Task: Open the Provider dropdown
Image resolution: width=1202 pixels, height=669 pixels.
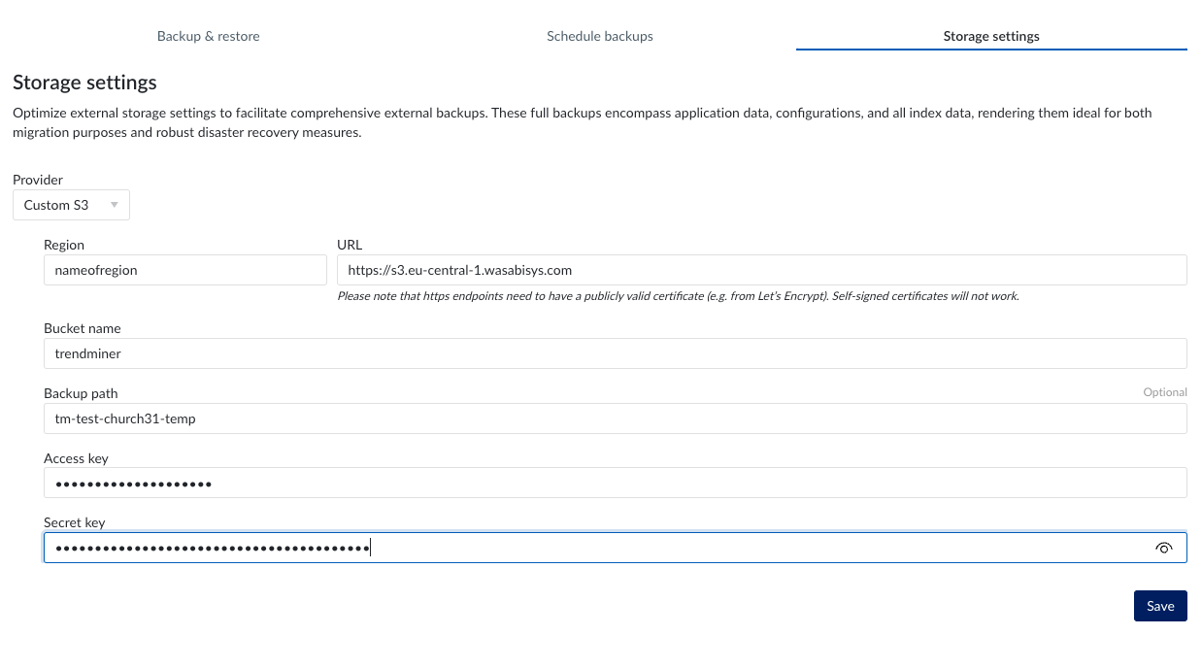Action: click(71, 204)
